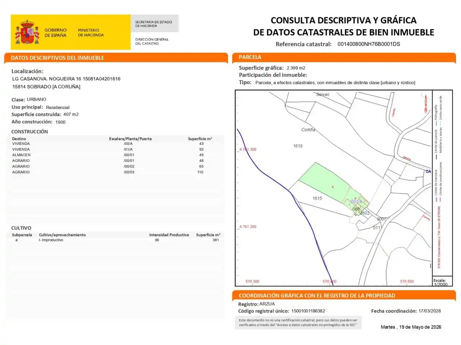Select cadastral reference '001400800NH76B0001DS'
The width and height of the screenshot is (461, 345).
pos(369,44)
